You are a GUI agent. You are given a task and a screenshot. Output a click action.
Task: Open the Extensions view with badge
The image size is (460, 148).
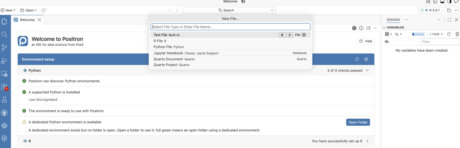(x=4, y=87)
